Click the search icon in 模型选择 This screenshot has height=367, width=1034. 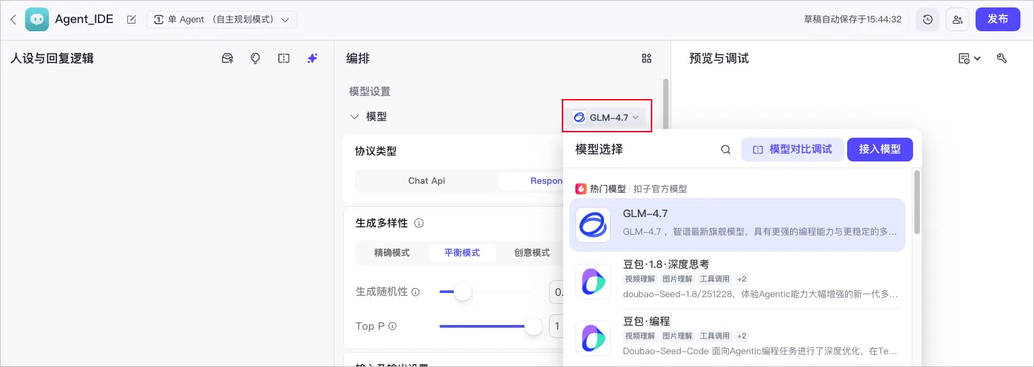click(x=726, y=149)
